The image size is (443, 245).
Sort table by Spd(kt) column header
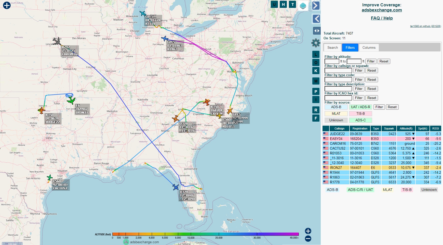423,128
